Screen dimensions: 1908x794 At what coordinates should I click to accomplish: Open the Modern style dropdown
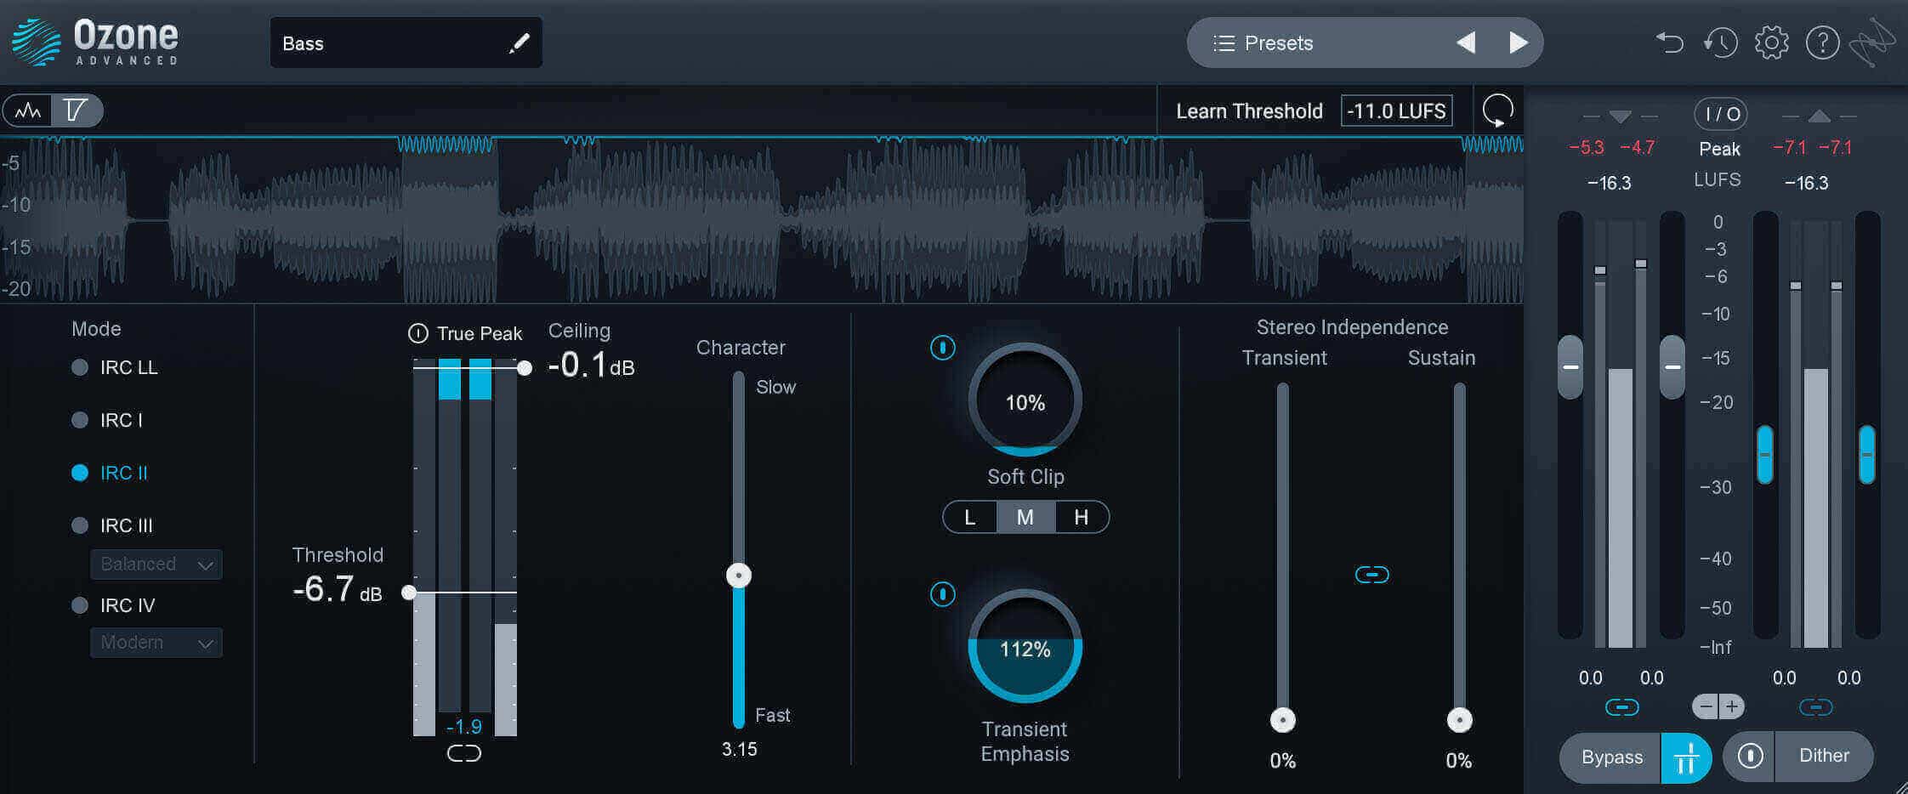pyautogui.click(x=156, y=643)
